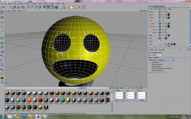Toggle the X axis lock icon
Viewport: 191px width, 119px height.
click(28, 7)
